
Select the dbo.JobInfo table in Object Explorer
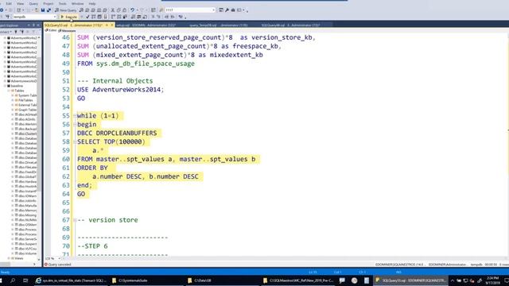(27, 201)
